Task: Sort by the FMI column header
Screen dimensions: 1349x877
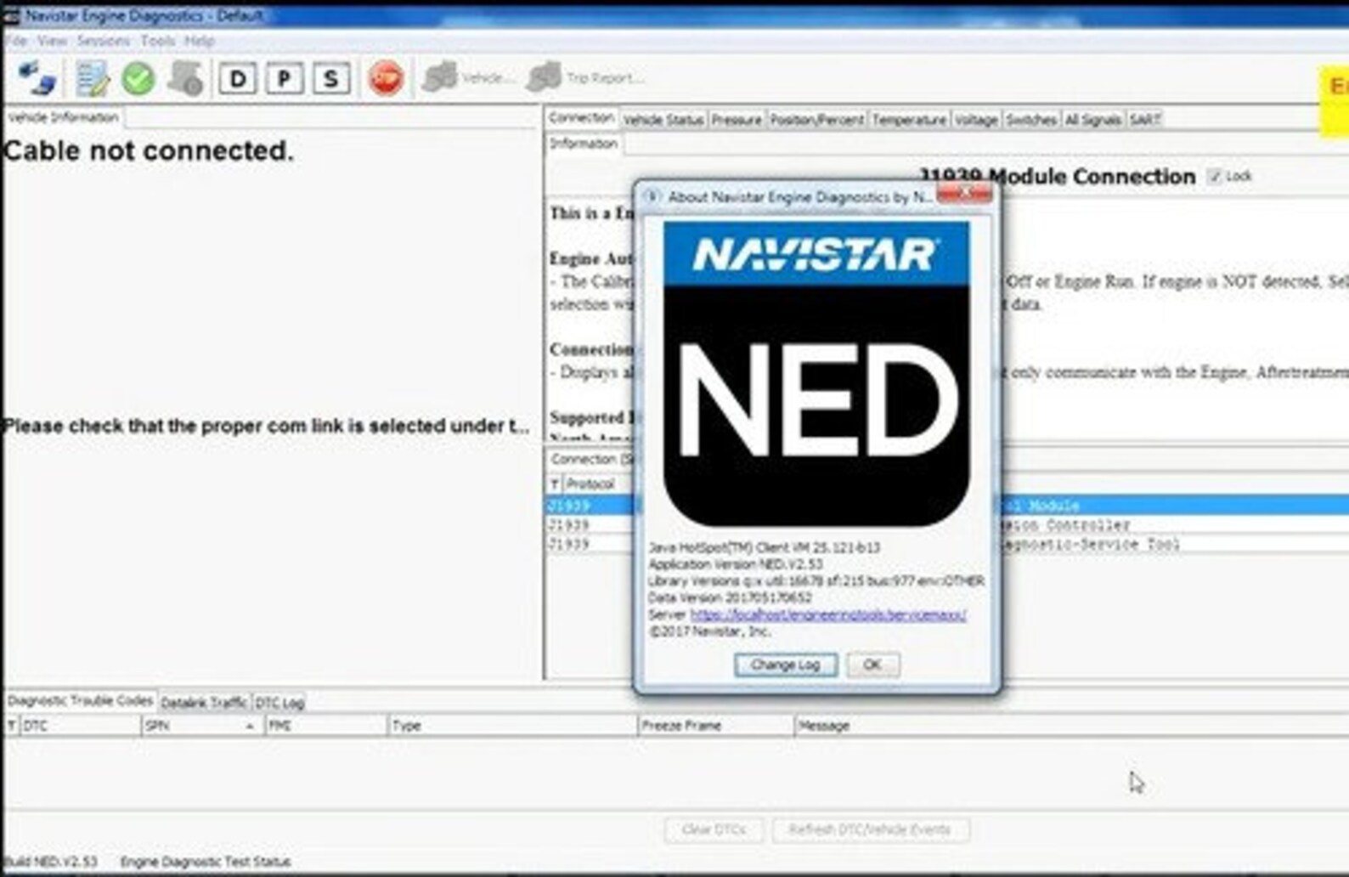Action: [x=325, y=726]
